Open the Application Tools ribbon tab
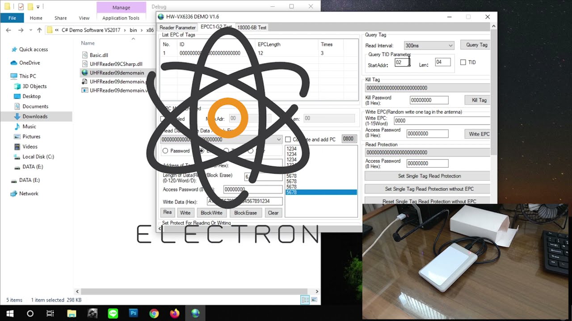The width and height of the screenshot is (572, 321). click(x=121, y=18)
